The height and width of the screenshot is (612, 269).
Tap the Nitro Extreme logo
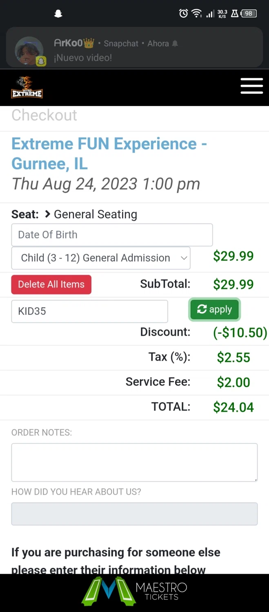[x=27, y=87]
